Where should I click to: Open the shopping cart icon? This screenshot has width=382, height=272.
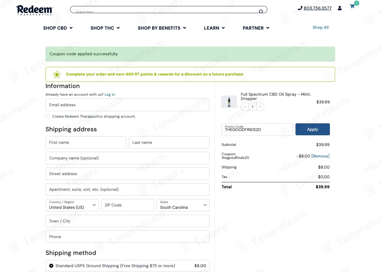click(352, 6)
